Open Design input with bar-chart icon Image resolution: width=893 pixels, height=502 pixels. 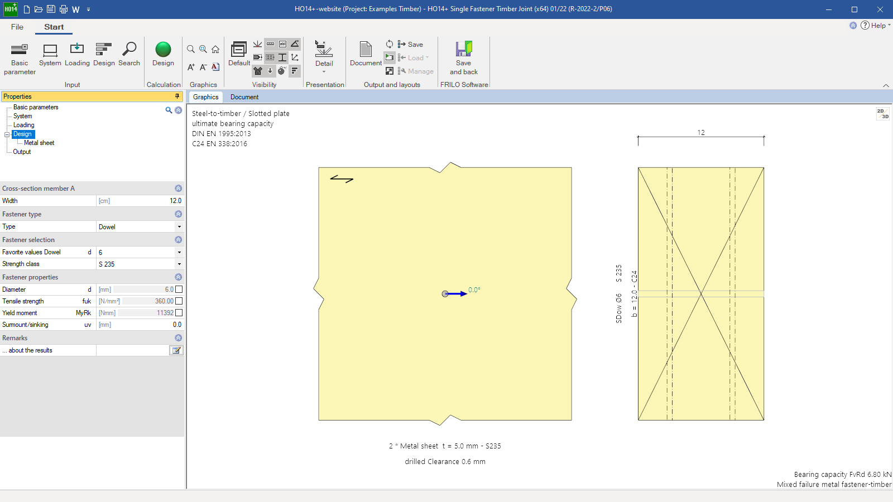[x=104, y=55]
